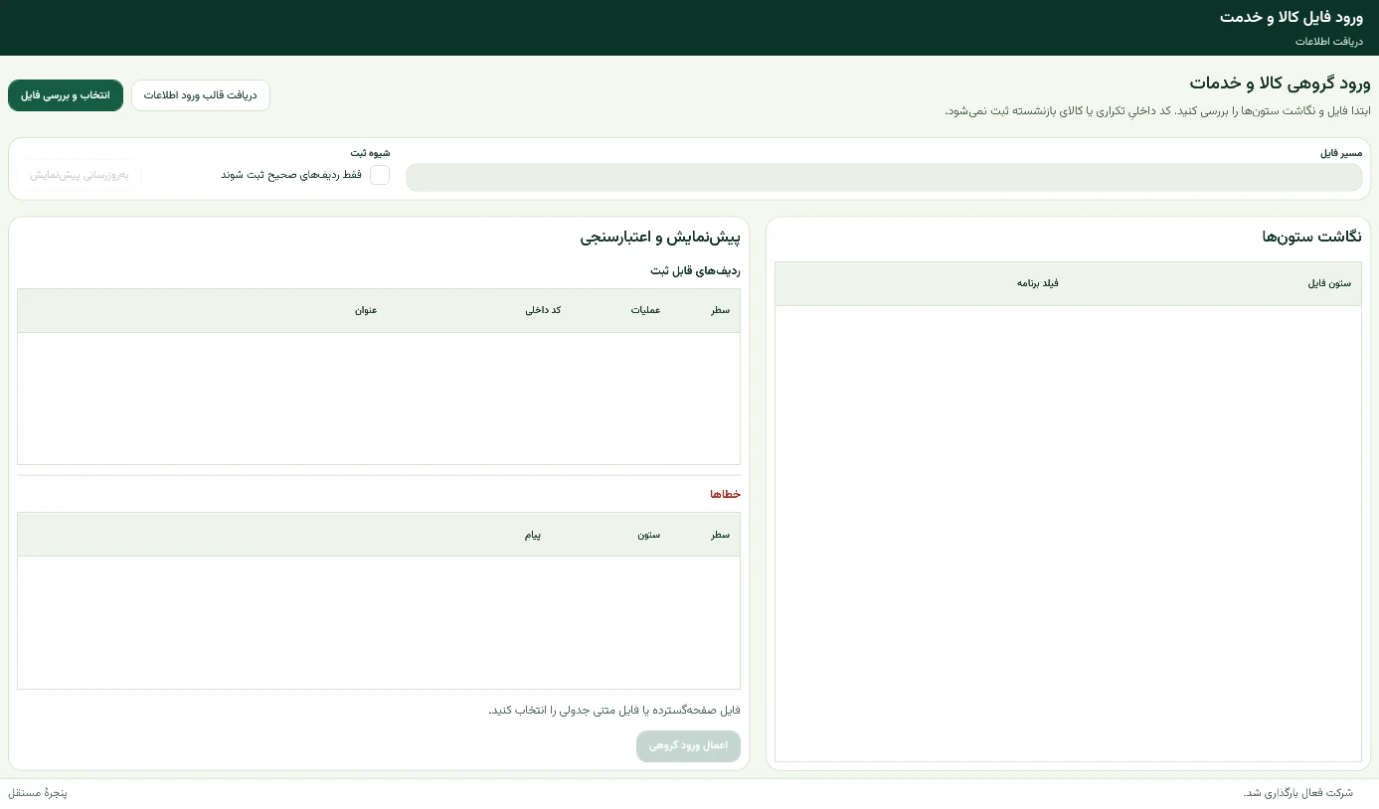Click the سطر header in ردیف‌های قابل ثبت table
Image resolution: width=1379 pixels, height=809 pixels.
click(720, 310)
